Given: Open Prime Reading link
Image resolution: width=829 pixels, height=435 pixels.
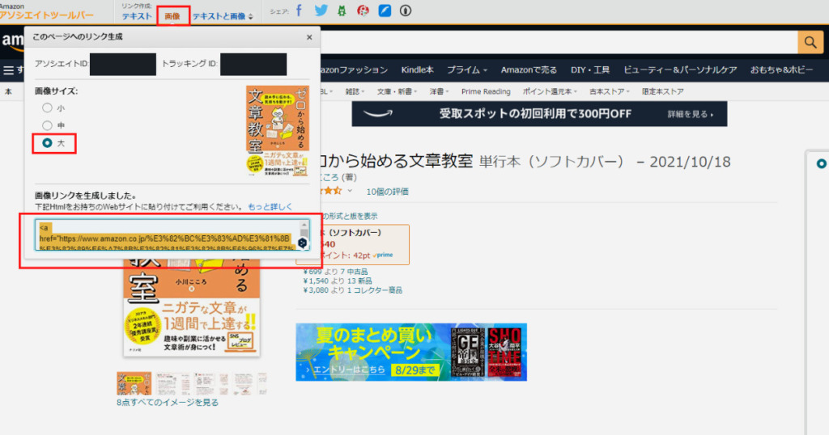Looking at the screenshot, I should [486, 91].
